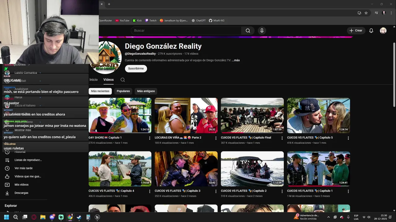This screenshot has width=396, height=222.
Task: Open options for CUICOS VS FLAITES Capítulo 5
Action: (348, 138)
